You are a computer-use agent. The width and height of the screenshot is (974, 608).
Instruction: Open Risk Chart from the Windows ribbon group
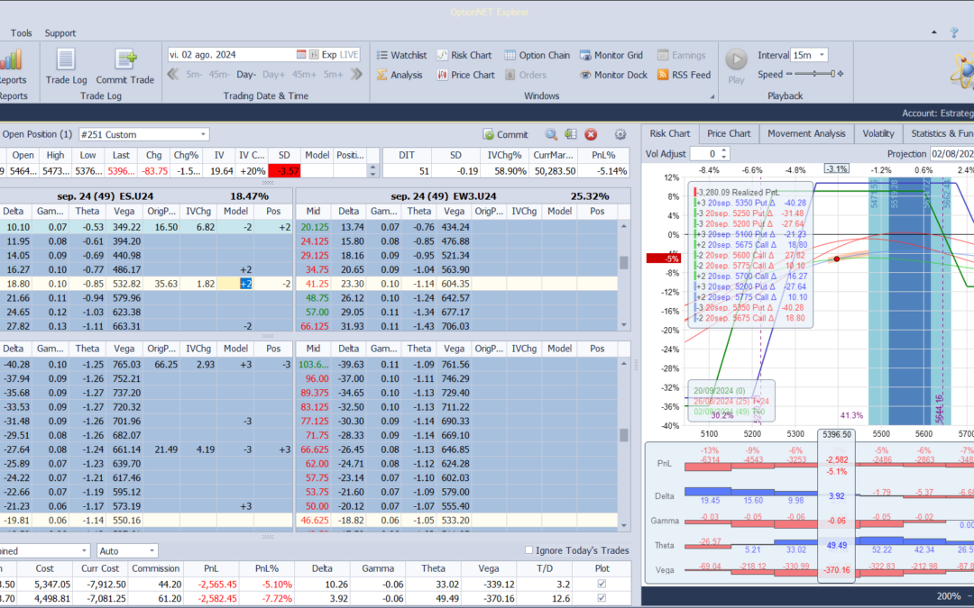coord(464,55)
